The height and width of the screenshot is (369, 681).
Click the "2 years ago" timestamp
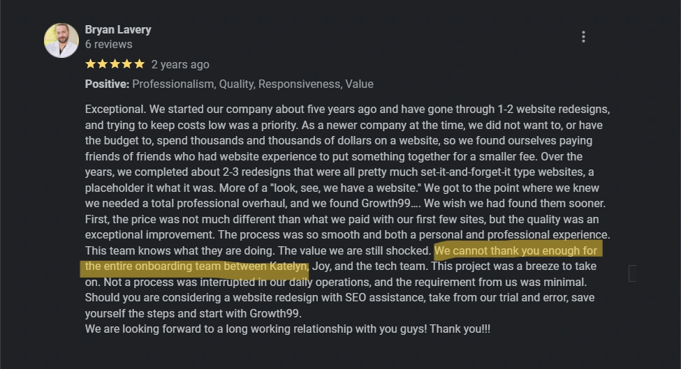point(180,65)
